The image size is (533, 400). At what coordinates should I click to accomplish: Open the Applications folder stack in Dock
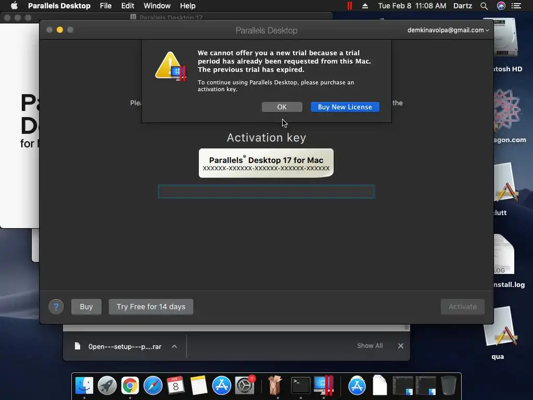(357, 385)
